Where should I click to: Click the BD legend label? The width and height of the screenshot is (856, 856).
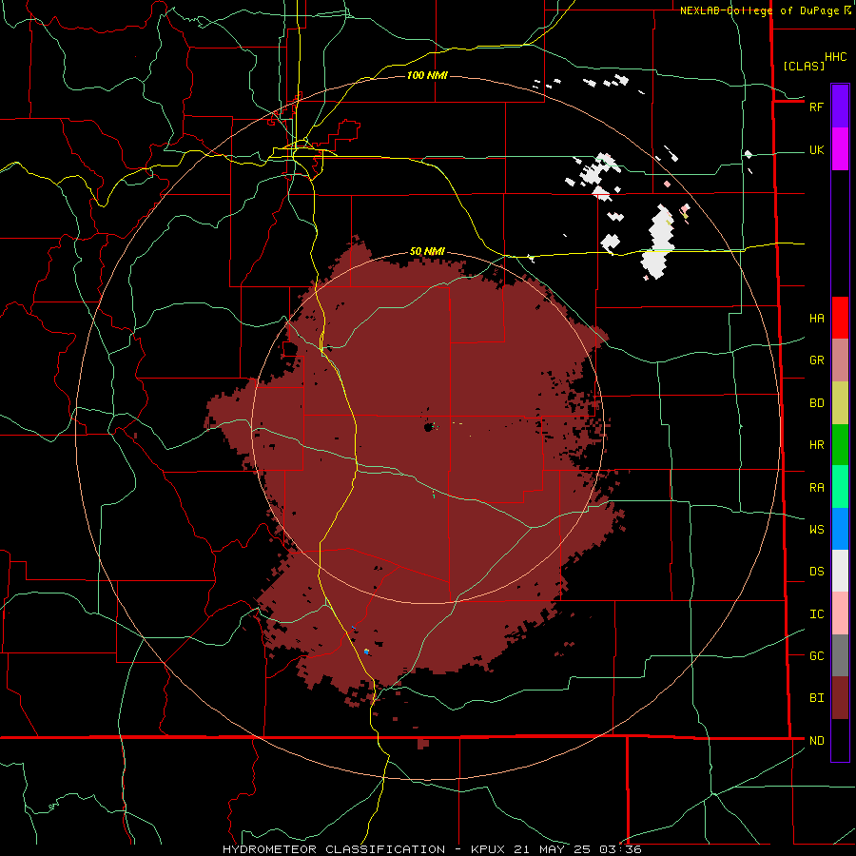816,403
